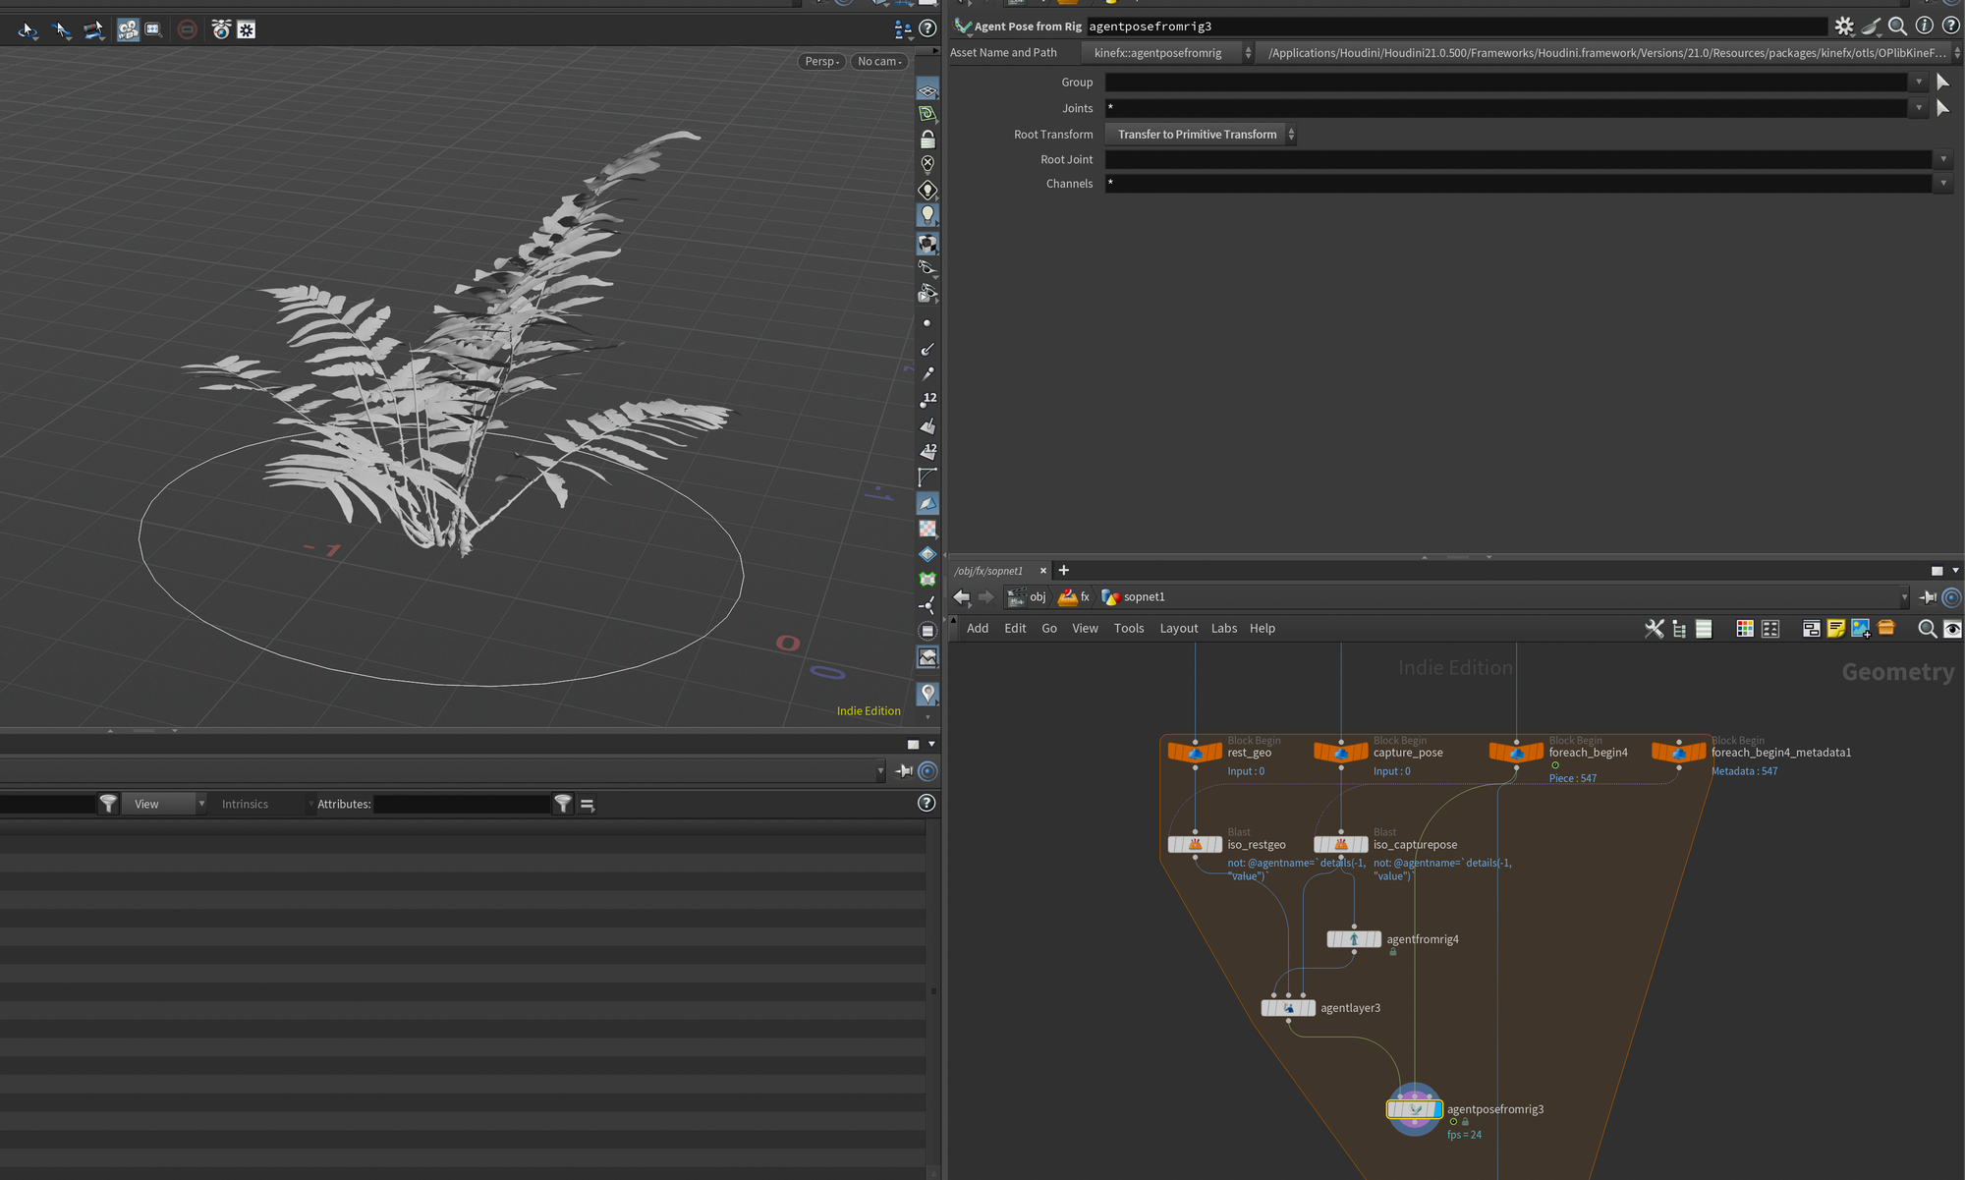Open network editor tools wrench icon
Image resolution: width=1965 pixels, height=1180 pixels.
[1655, 629]
